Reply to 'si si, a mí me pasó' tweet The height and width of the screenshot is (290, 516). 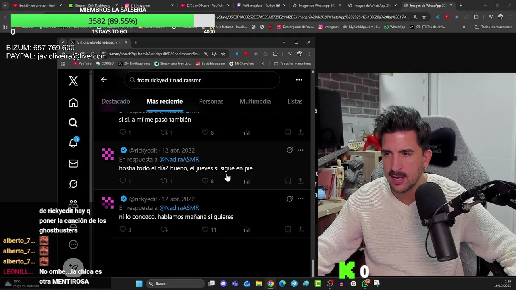(x=123, y=132)
